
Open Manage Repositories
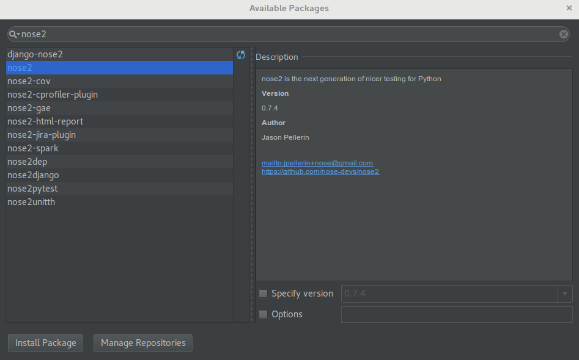143,343
